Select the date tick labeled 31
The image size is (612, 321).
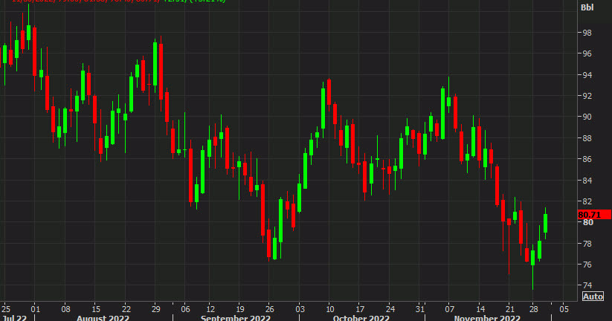point(419,309)
